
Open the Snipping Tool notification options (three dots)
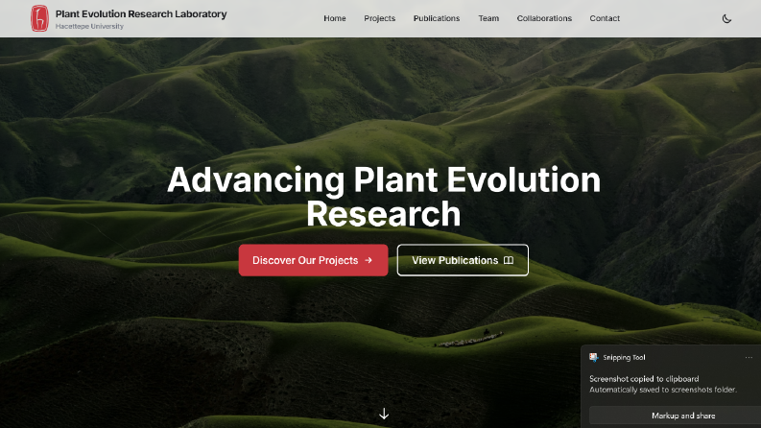tap(749, 358)
